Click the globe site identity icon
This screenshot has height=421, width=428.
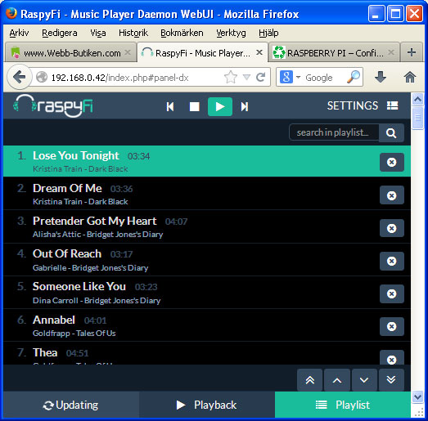[x=42, y=77]
